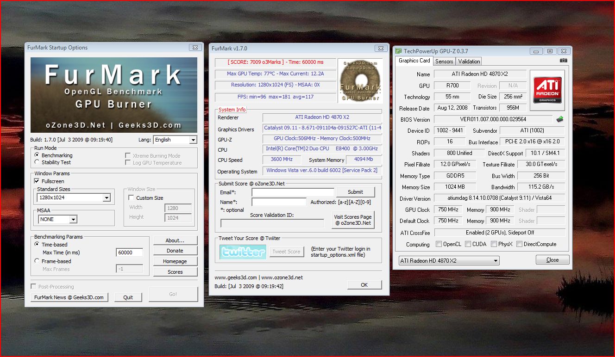Click the Bandwidth 115.2 GB/s value
The image size is (615, 357).
(541, 187)
